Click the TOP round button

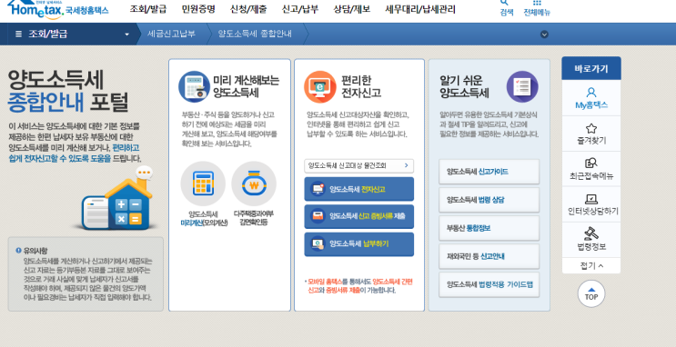click(591, 294)
